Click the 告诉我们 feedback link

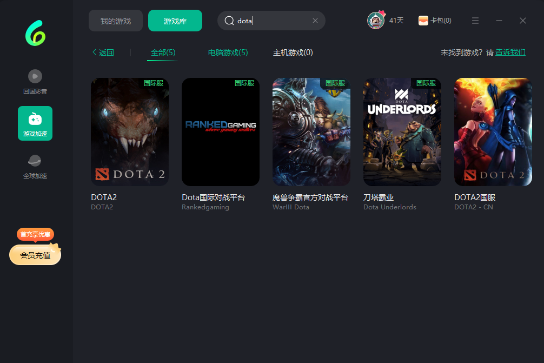point(510,52)
